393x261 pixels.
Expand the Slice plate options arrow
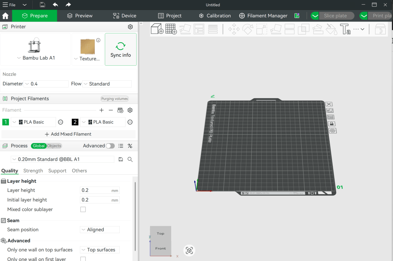(315, 16)
